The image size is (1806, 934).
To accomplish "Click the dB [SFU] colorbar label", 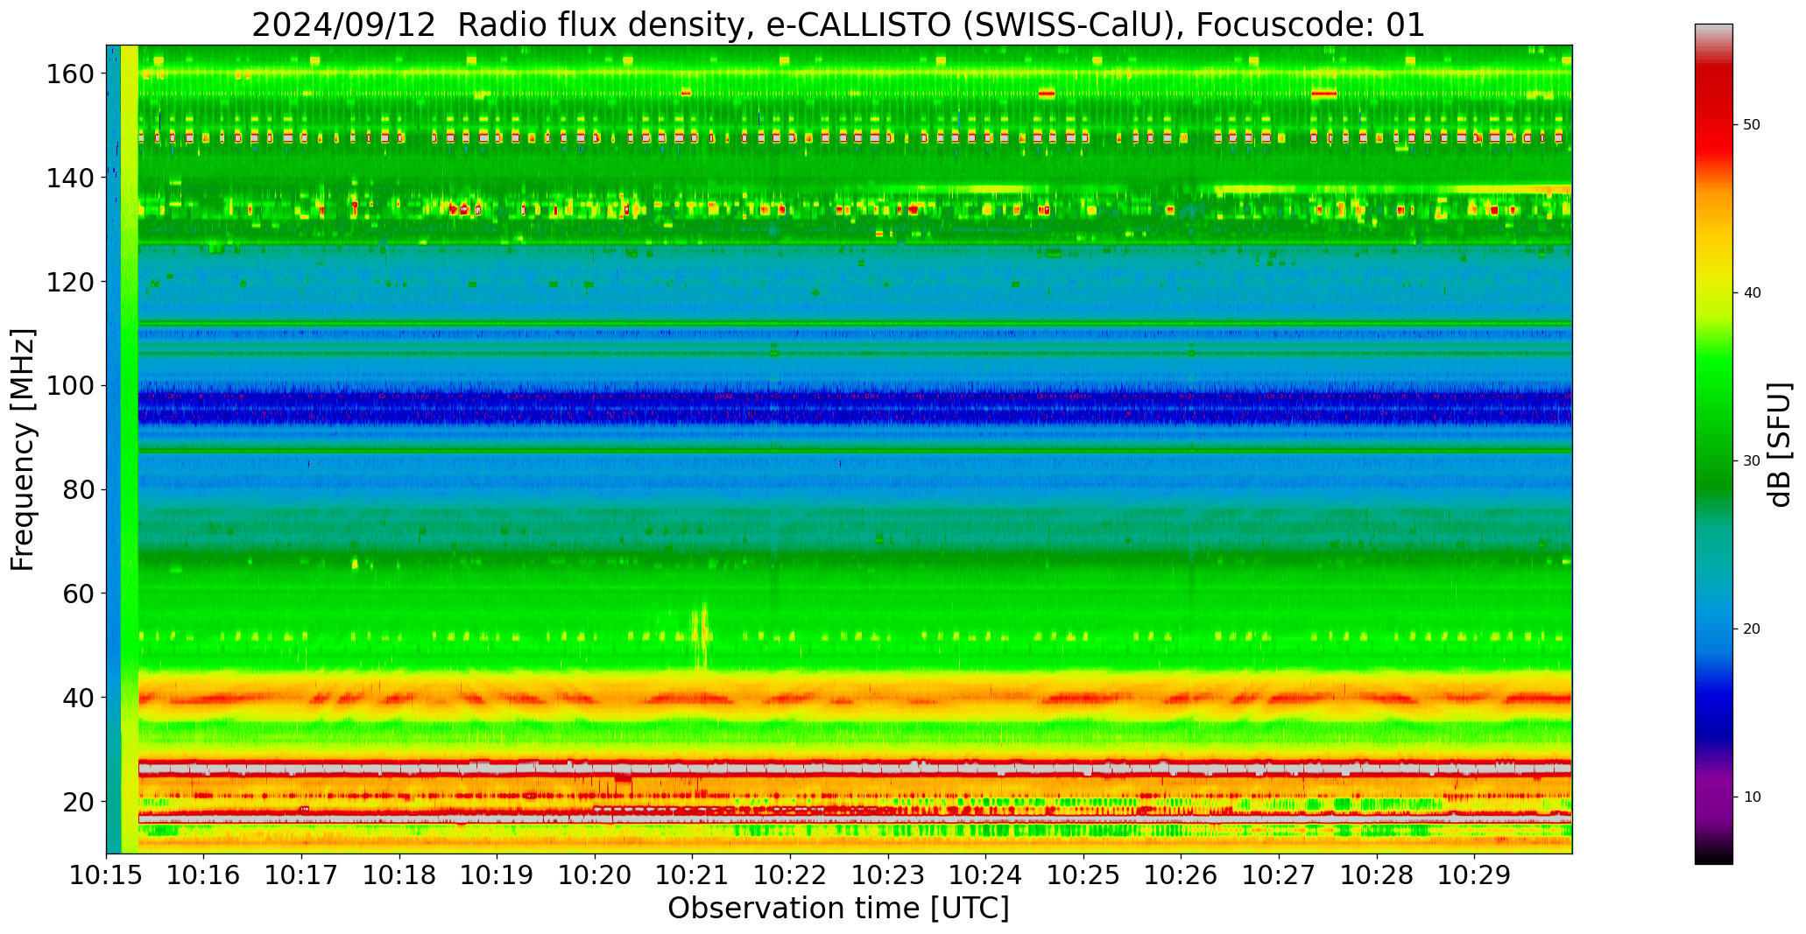I will coord(1781,445).
